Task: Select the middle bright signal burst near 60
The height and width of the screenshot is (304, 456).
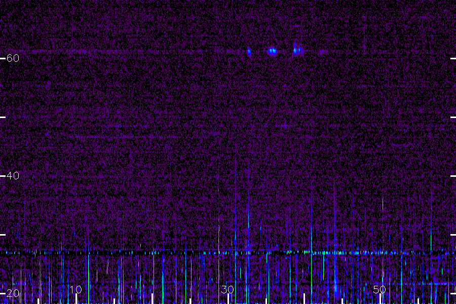Action: tap(272, 51)
